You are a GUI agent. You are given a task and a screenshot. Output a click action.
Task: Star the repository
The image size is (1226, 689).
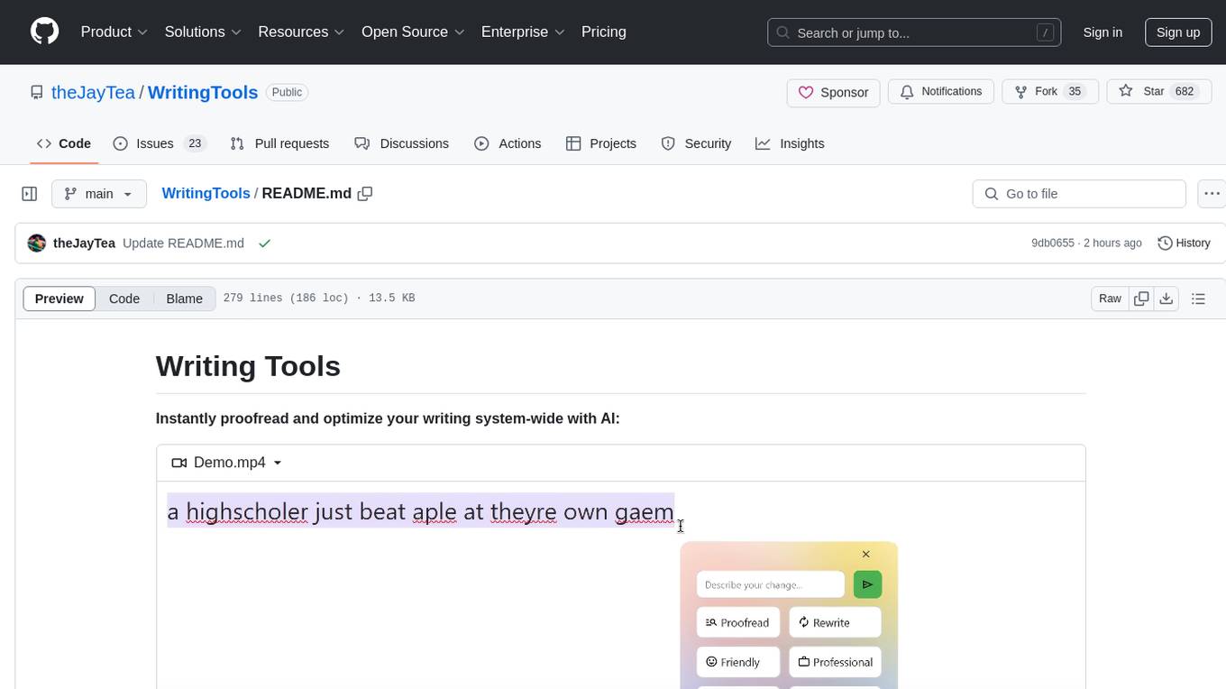[x=1157, y=92]
